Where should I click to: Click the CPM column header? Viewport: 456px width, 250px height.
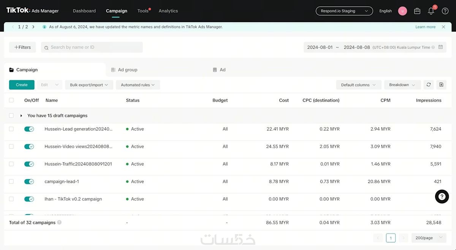tap(386, 100)
